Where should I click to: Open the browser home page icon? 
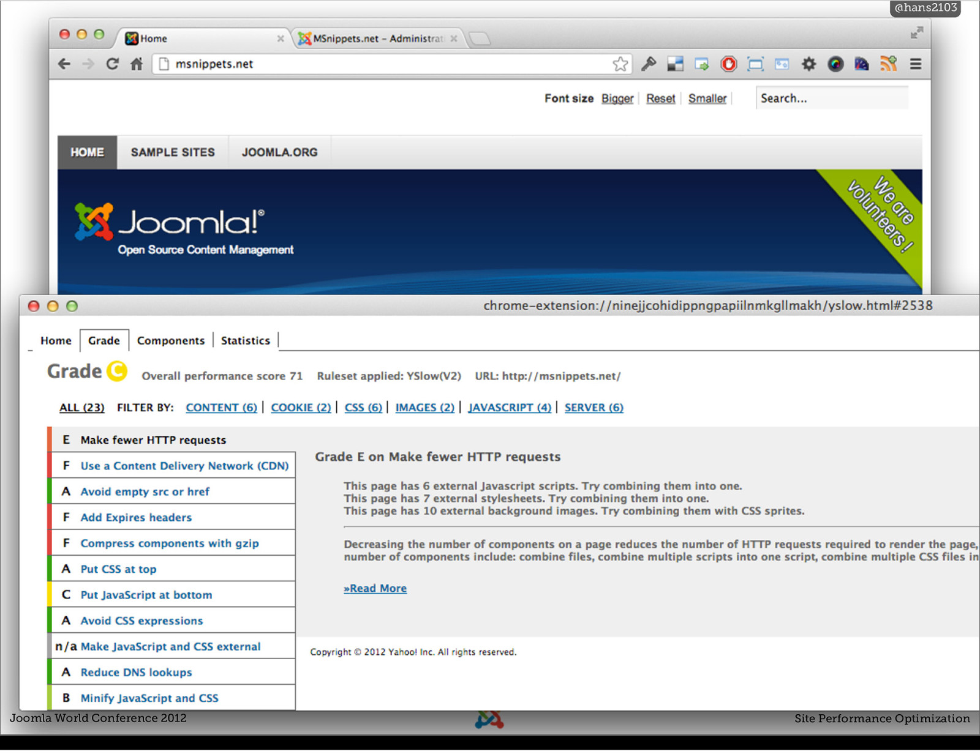coord(137,64)
